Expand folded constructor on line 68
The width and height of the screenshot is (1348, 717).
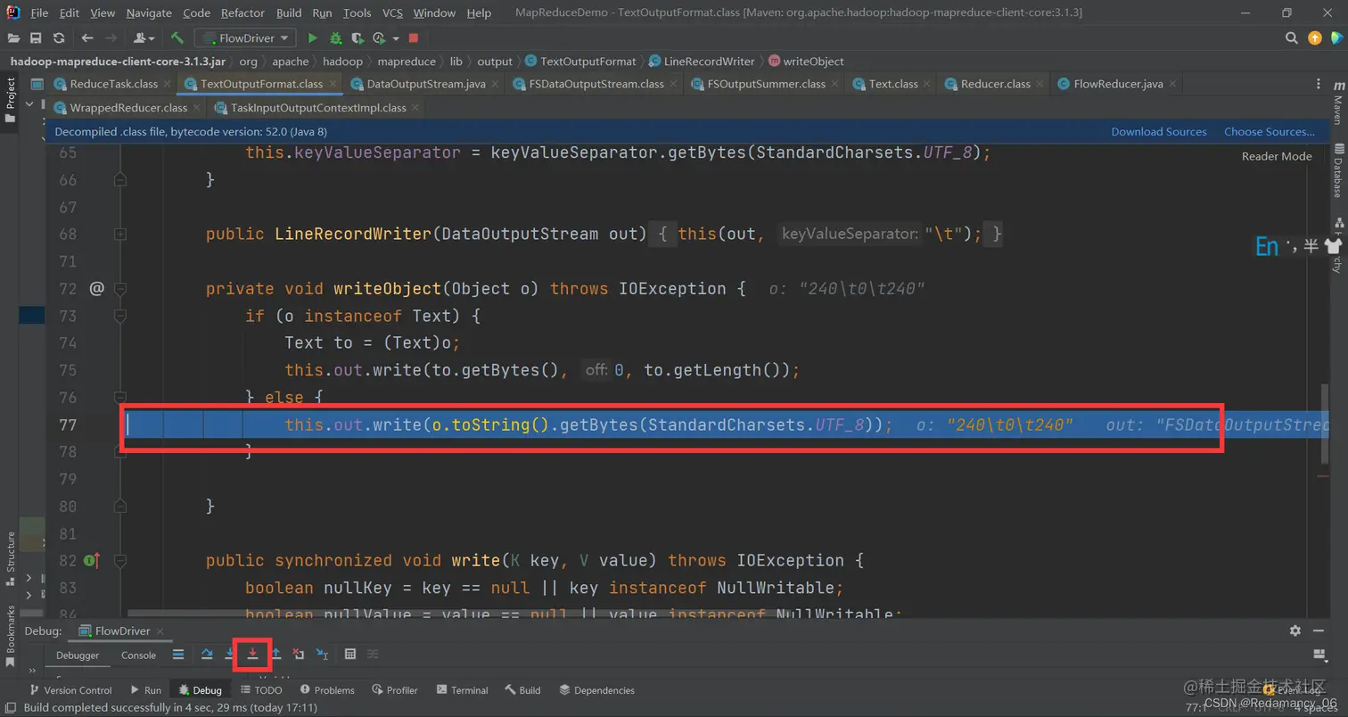120,235
